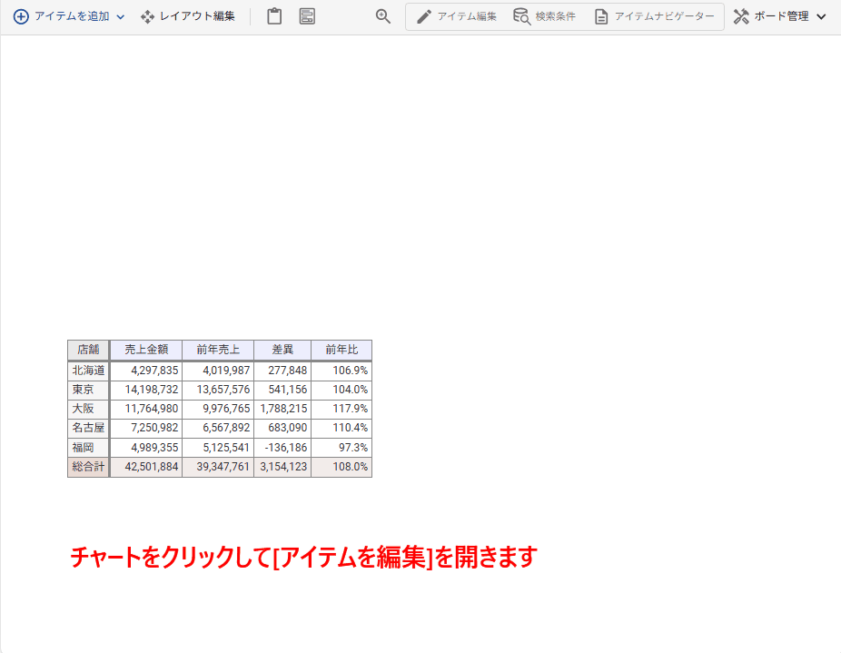Open レイアウト編集 mode
This screenshot has width=841, height=653.
tap(188, 16)
